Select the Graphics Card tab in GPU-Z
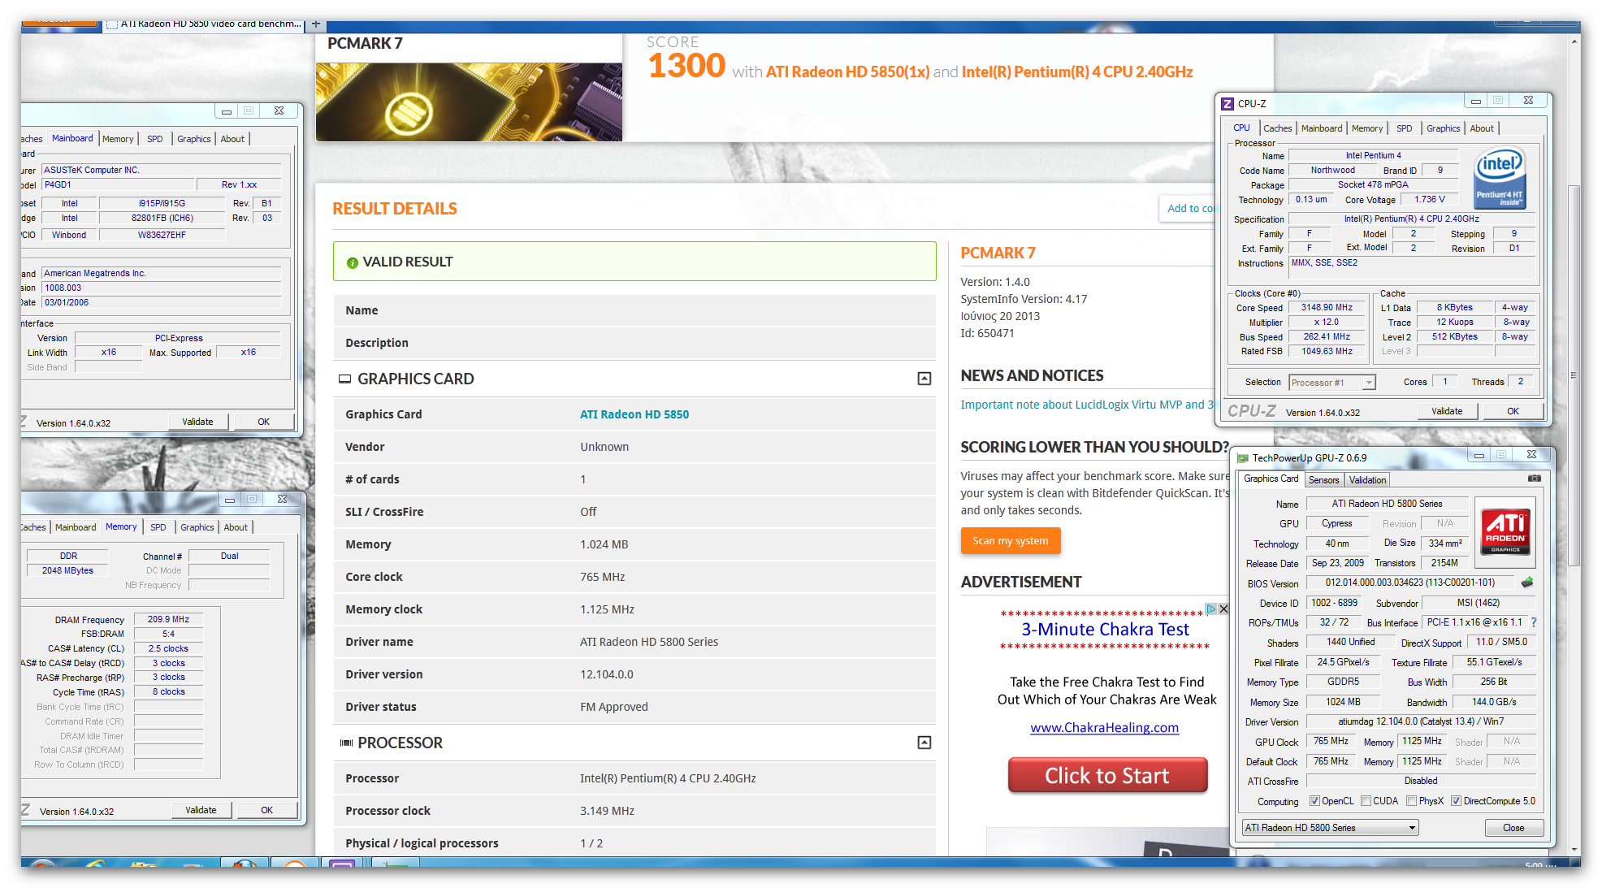This screenshot has height=888, width=1602. [1271, 479]
